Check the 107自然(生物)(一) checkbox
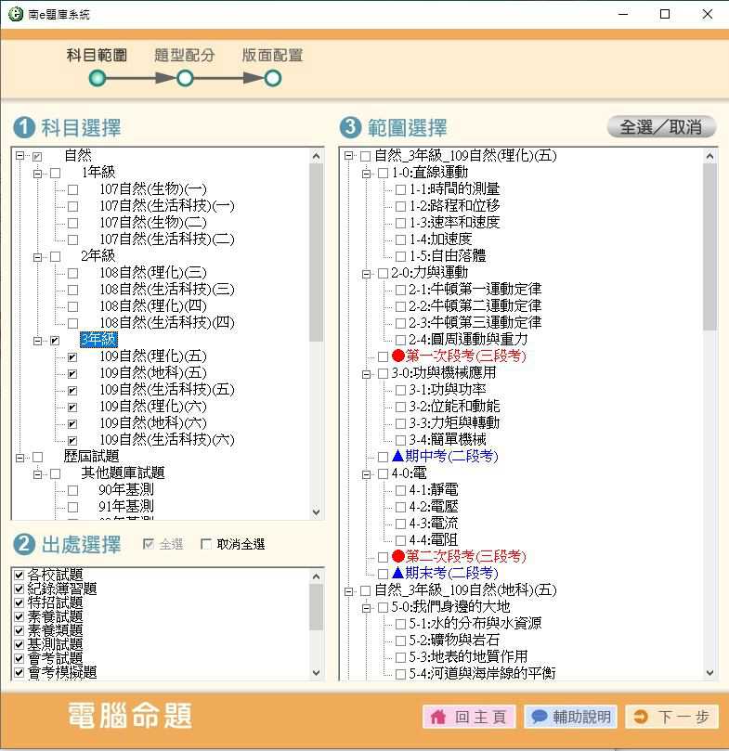Screen dimensions: 729x751 coord(72,189)
